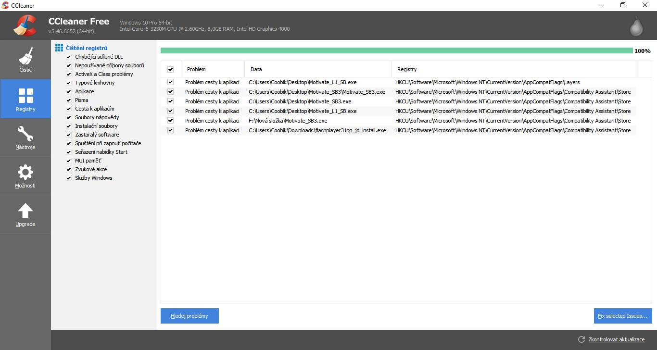Screen dimensions: 657x350
Task: Uncheck the AppCompatFlags\Layers registry issue row
Action: pyautogui.click(x=170, y=82)
